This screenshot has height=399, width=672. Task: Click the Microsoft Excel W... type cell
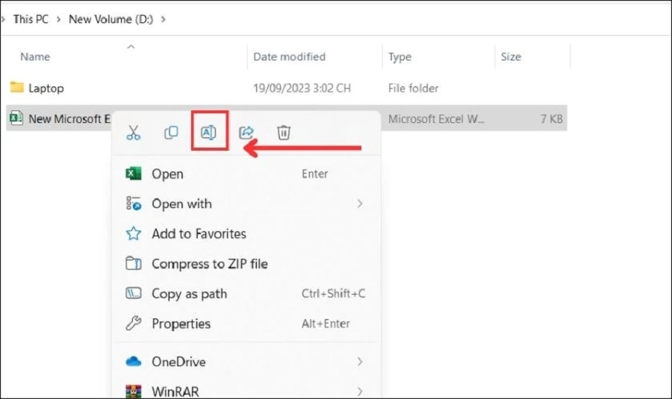pos(436,119)
